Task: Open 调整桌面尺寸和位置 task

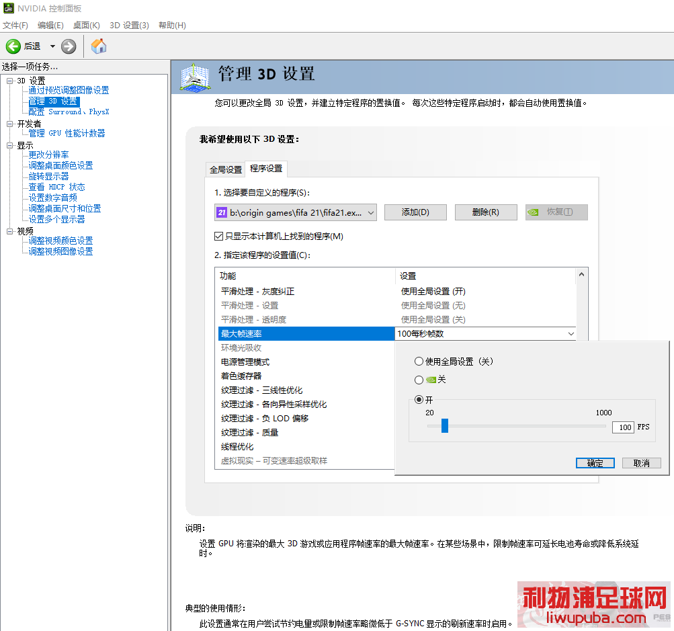Action: [65, 208]
